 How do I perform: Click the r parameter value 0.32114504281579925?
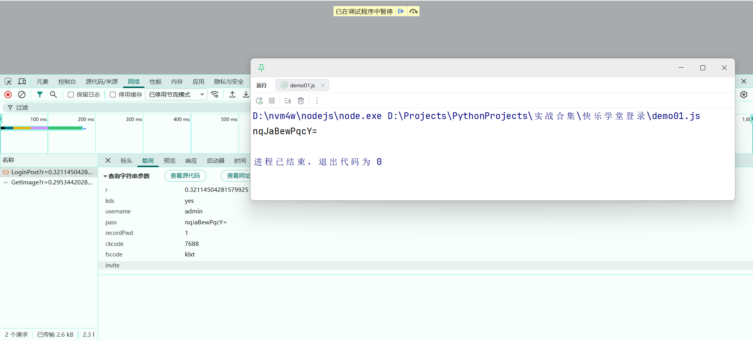tap(216, 190)
